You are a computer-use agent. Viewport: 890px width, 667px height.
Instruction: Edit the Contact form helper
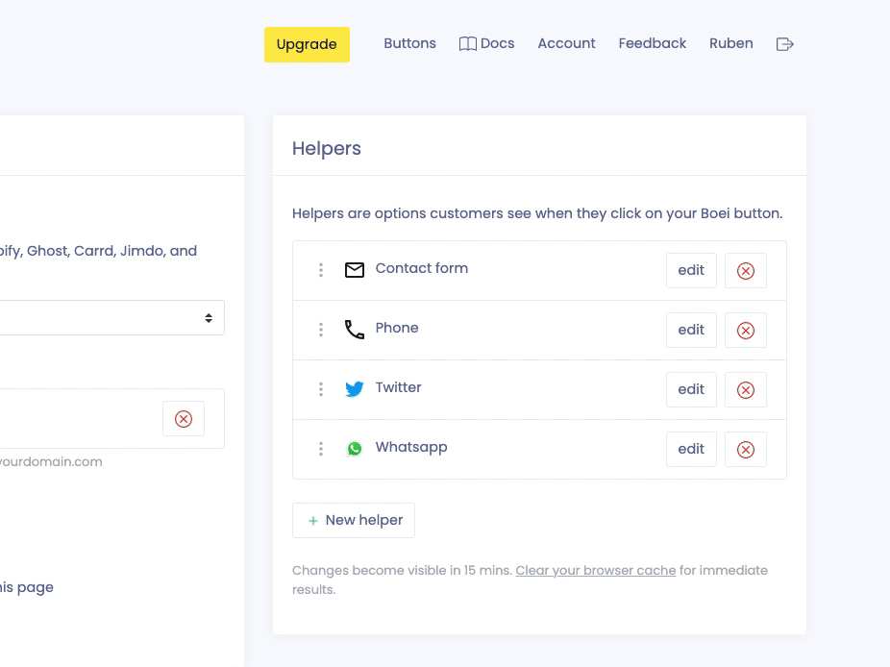click(x=691, y=270)
